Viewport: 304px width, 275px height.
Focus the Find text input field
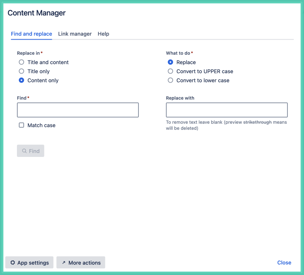pyautogui.click(x=78, y=110)
